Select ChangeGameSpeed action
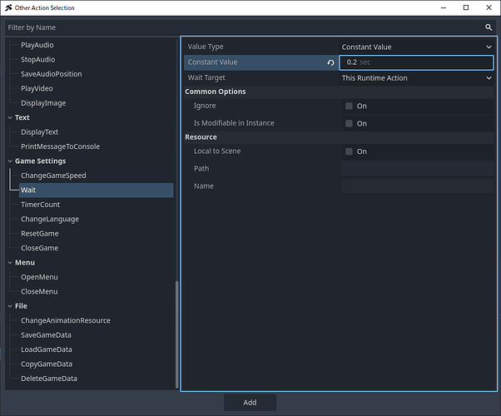 click(53, 176)
